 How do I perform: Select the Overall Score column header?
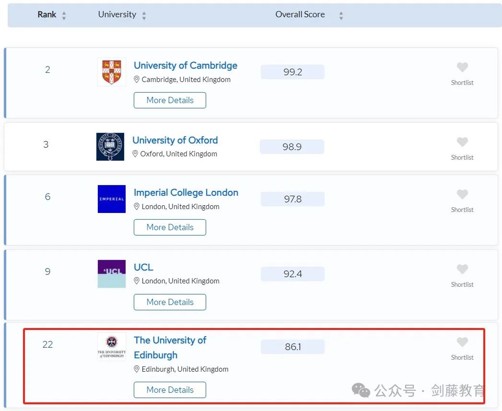click(300, 14)
